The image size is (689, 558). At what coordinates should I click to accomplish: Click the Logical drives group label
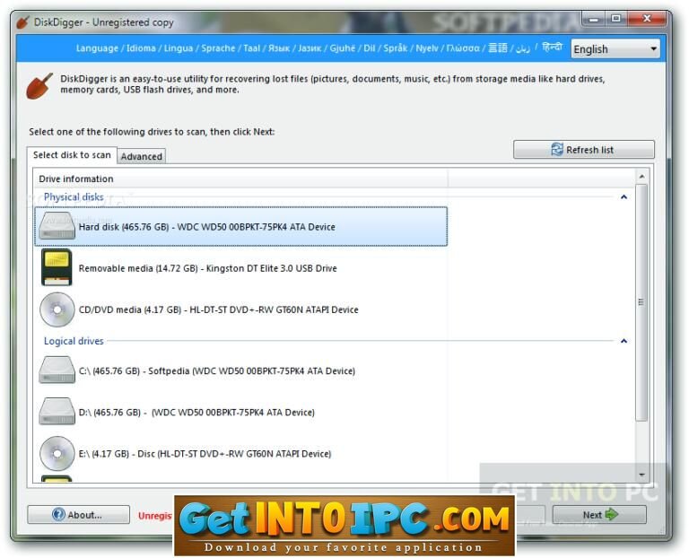[74, 341]
